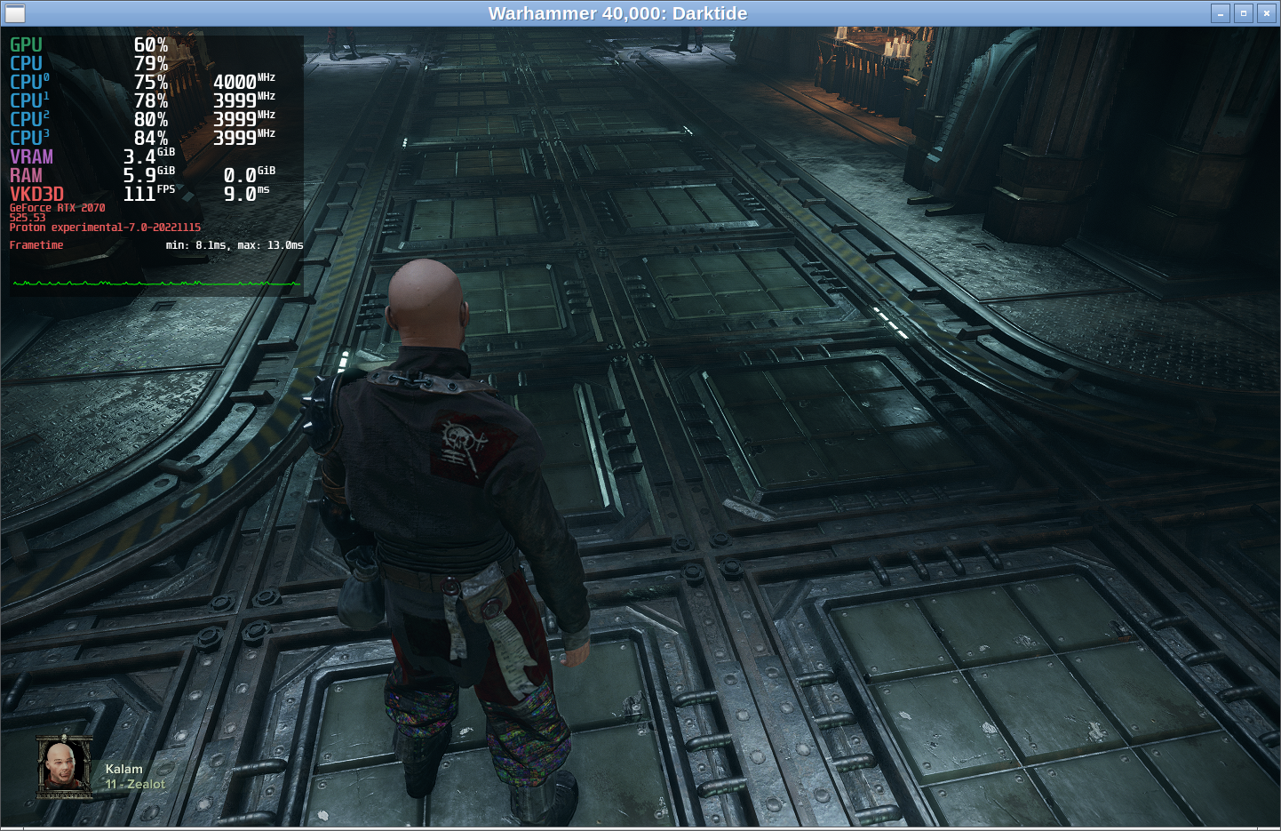The image size is (1281, 831).
Task: Click the RAM value "5.9 GiB"
Action: (x=149, y=175)
